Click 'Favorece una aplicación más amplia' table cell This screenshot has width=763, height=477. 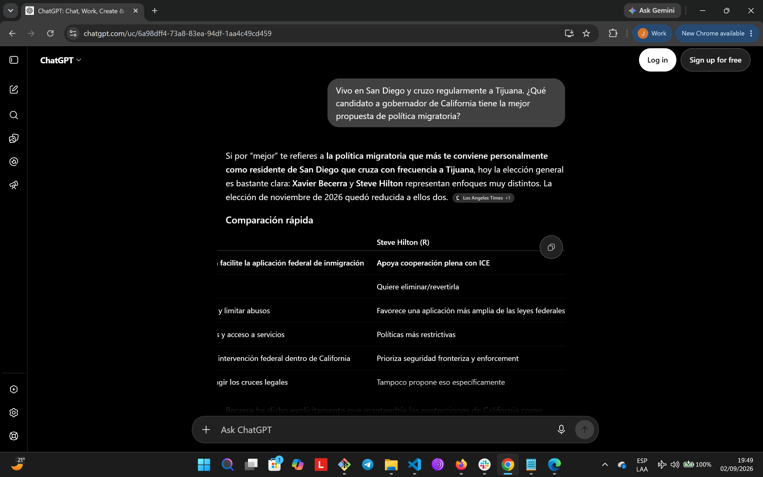tap(471, 311)
